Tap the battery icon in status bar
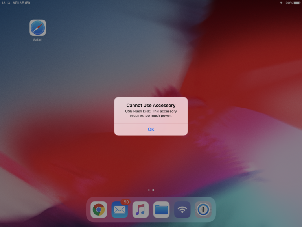Viewport: 302px width, 227px height. point(297,3)
